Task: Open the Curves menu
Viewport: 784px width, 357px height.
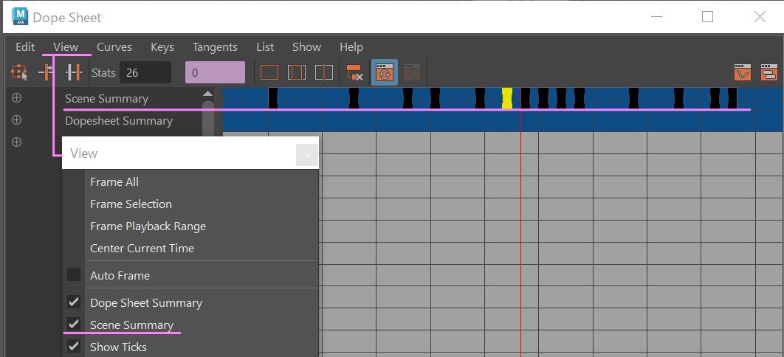Action: pyautogui.click(x=114, y=46)
